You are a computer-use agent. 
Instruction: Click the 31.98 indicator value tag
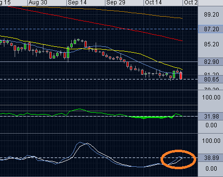tap(210, 117)
